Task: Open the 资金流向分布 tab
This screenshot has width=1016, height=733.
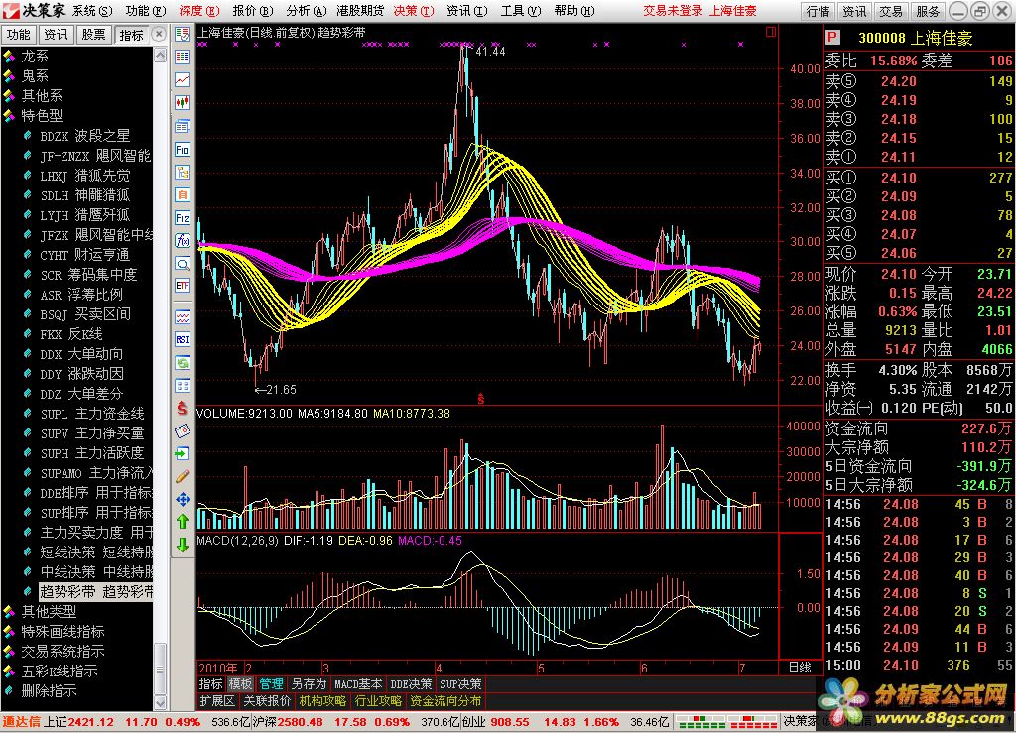Action: (445, 700)
